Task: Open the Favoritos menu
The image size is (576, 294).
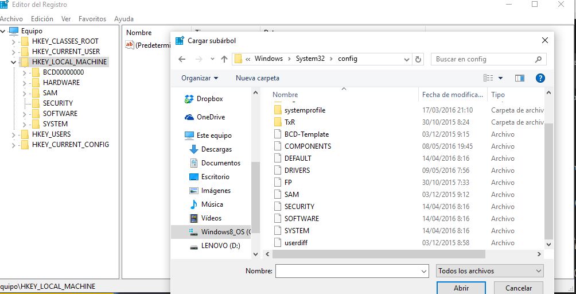Action: point(92,19)
